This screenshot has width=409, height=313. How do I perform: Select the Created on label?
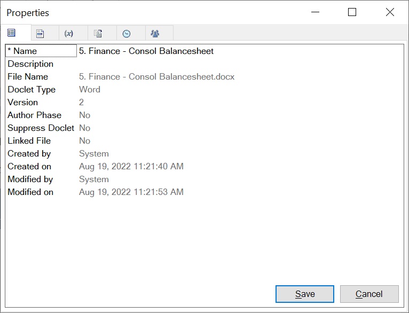(29, 167)
